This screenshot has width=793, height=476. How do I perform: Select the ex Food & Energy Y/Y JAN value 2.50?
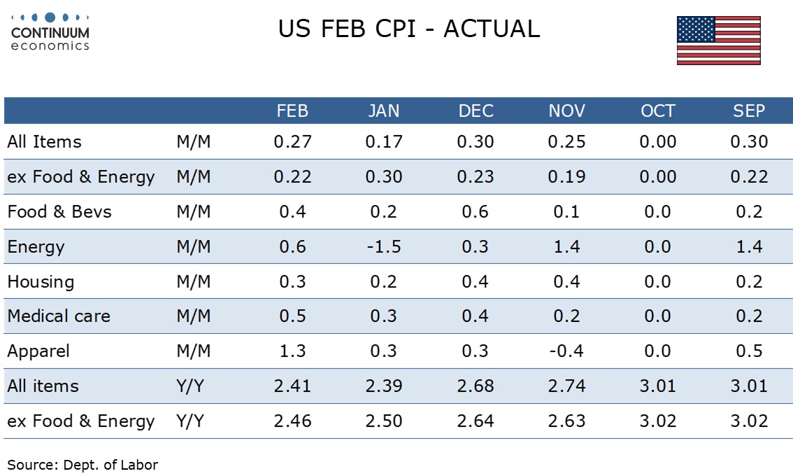[384, 421]
